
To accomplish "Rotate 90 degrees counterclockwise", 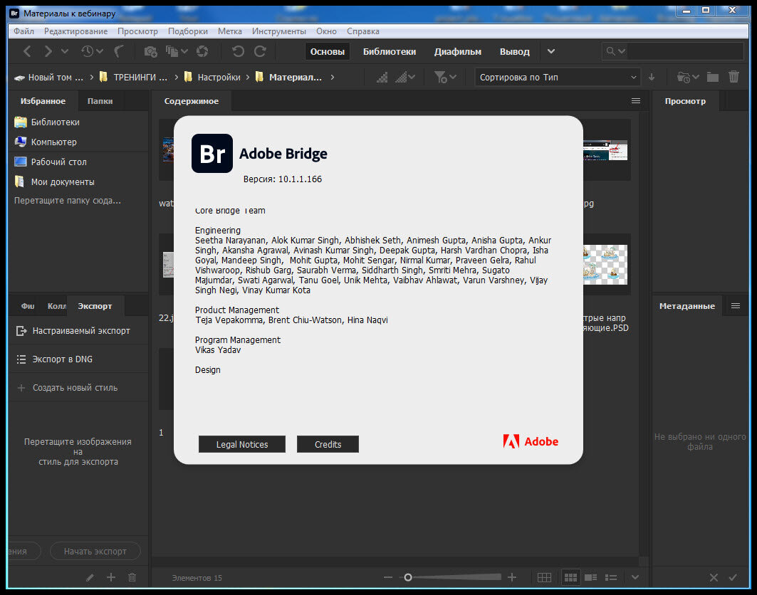I will click(x=238, y=51).
